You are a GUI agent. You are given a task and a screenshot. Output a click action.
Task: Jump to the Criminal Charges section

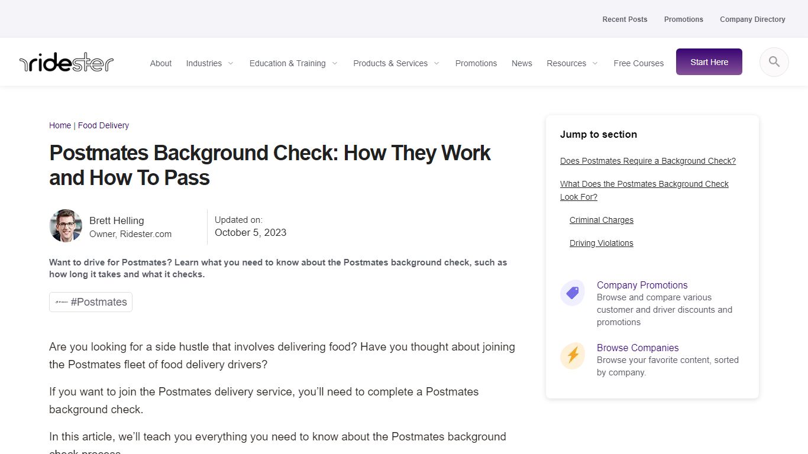pyautogui.click(x=602, y=220)
